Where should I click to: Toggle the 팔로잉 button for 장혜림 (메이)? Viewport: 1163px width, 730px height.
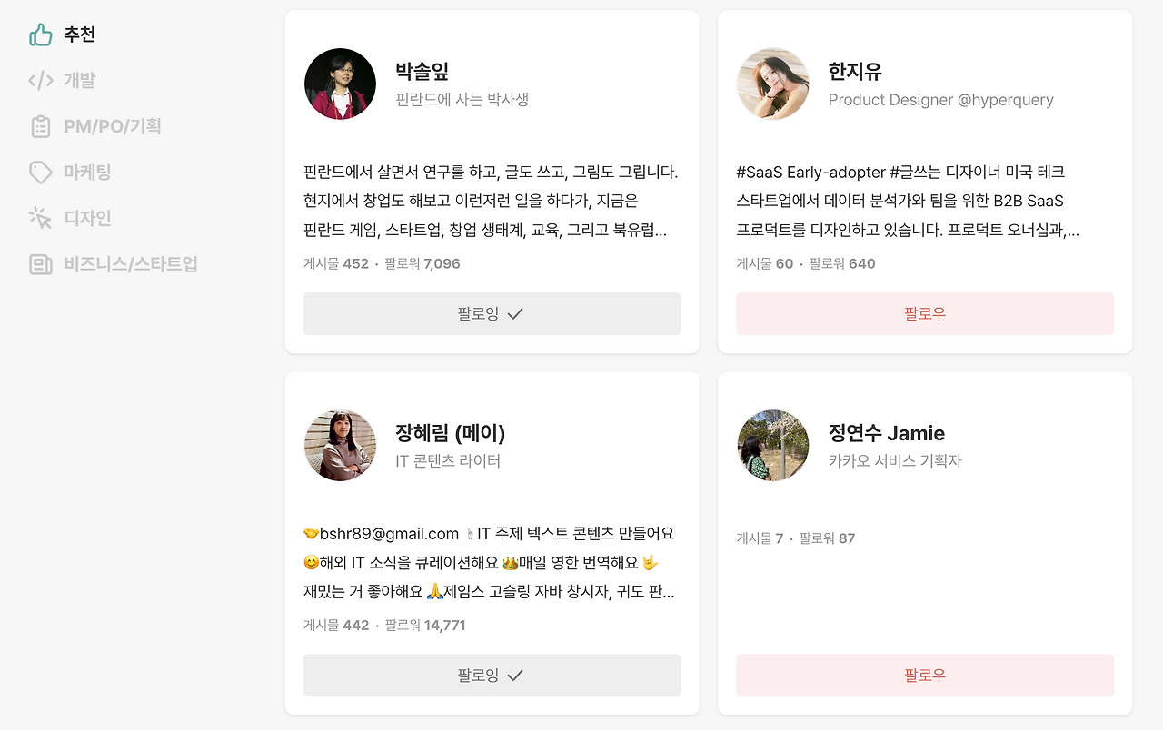pyautogui.click(x=492, y=676)
